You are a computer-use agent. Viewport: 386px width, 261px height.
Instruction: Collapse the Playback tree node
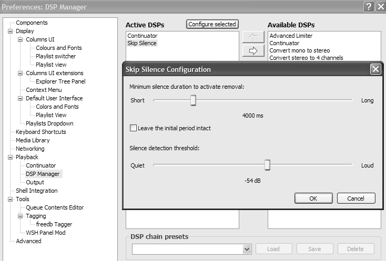tap(10, 157)
